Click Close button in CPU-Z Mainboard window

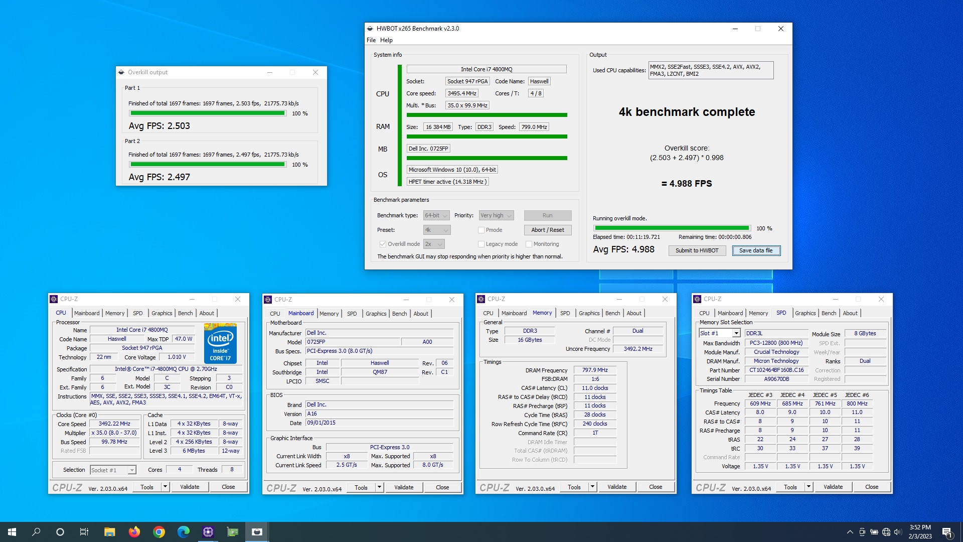click(x=442, y=487)
